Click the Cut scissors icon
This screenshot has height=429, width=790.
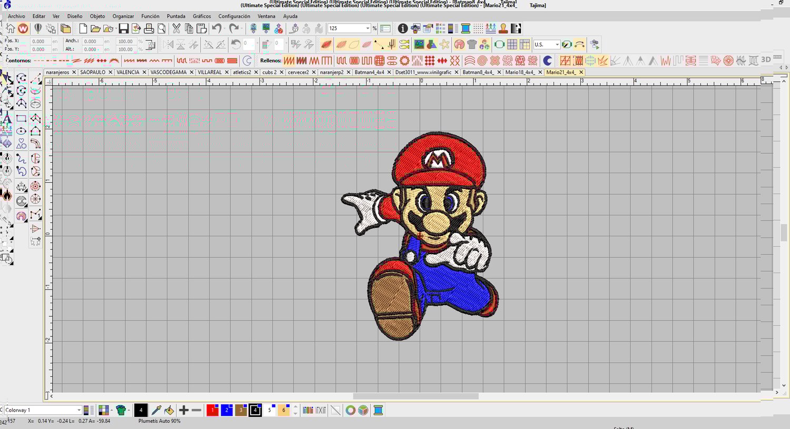point(176,28)
